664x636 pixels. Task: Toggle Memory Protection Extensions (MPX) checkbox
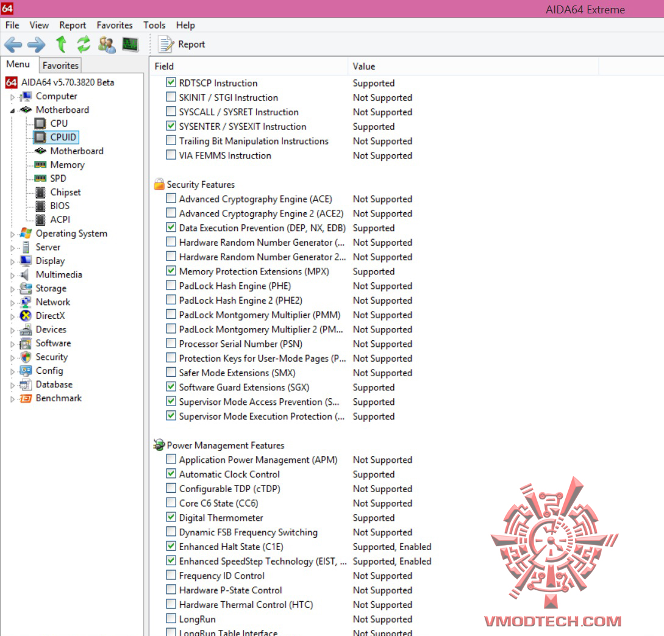[x=171, y=271]
